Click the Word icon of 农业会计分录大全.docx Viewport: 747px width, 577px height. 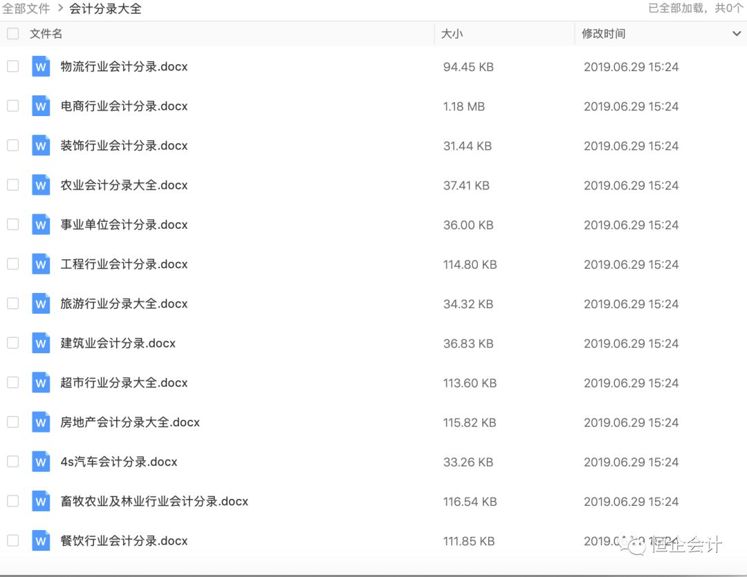pos(40,185)
